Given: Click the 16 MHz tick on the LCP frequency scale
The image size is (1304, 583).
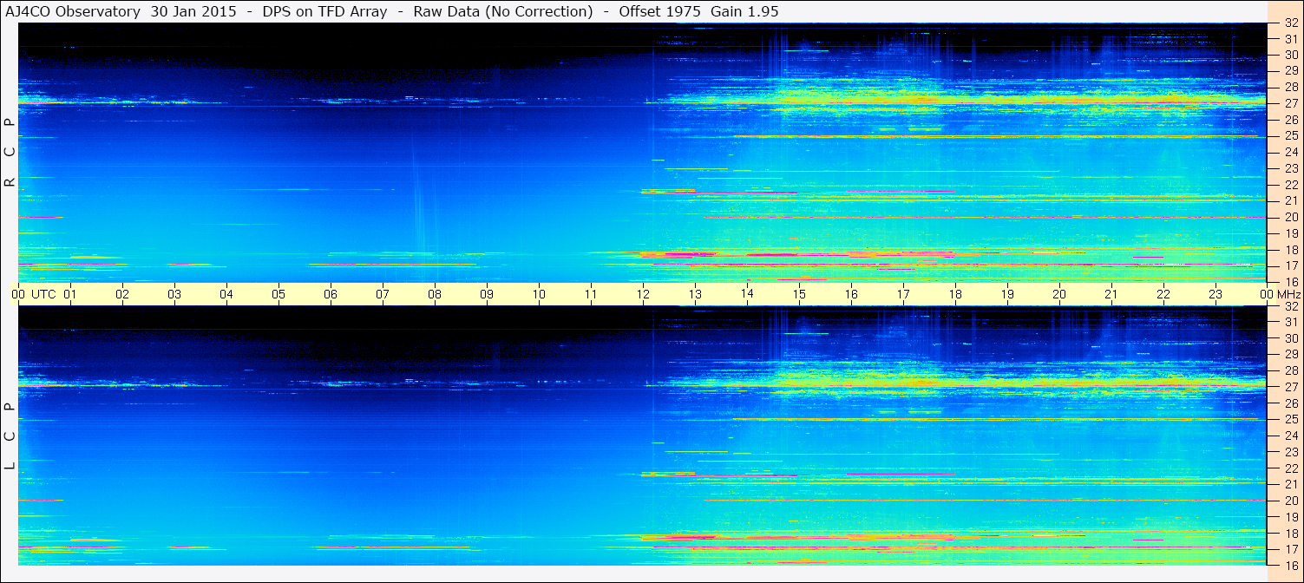Looking at the screenshot, I should [x=1291, y=565].
